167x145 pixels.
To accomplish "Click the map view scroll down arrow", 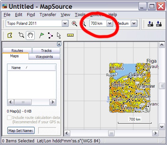I will tap(162, 127).
